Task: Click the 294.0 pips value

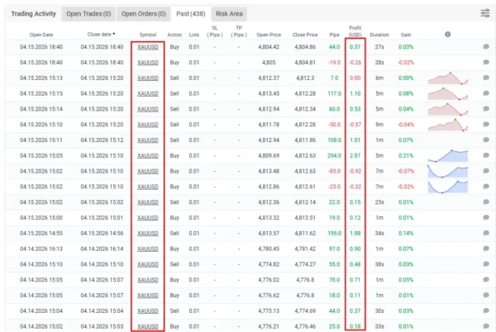Action: [x=334, y=155]
